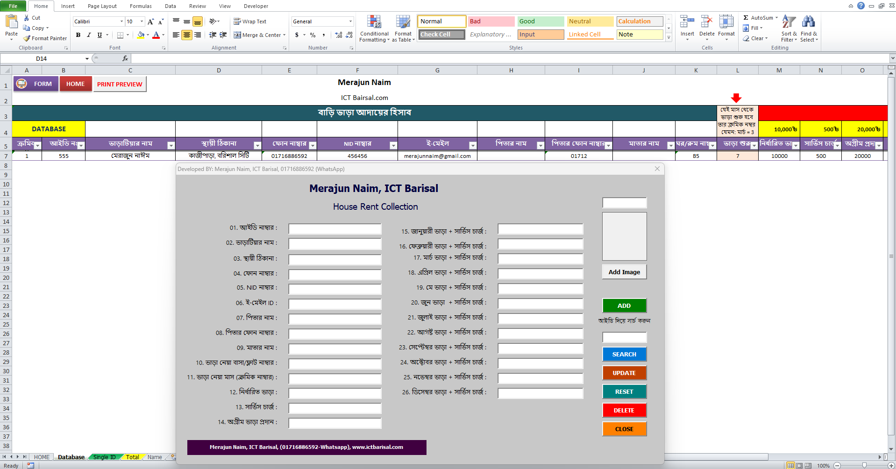Open the filter dropdown on the NID column header

(x=393, y=146)
